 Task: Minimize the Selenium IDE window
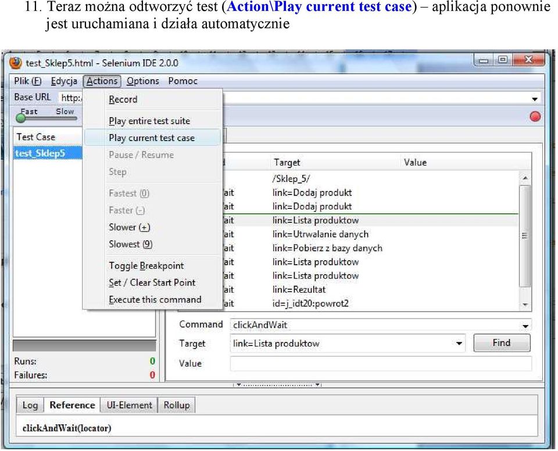click(x=483, y=60)
